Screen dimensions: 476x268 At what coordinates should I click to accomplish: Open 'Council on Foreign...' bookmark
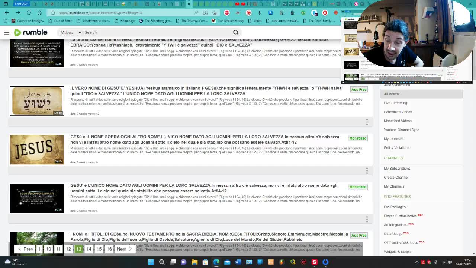(x=28, y=21)
